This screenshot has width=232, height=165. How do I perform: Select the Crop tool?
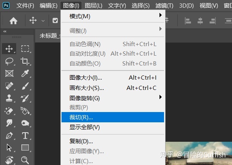click(25, 61)
